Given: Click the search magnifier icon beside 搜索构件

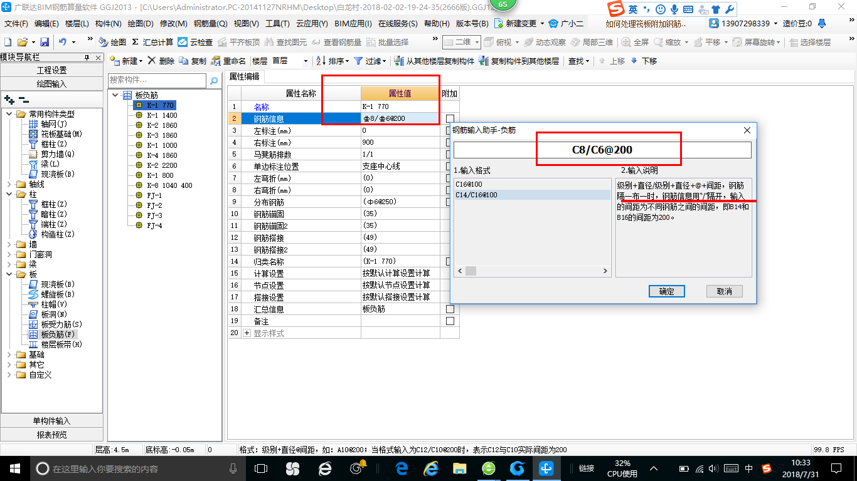Looking at the screenshot, I should 214,81.
